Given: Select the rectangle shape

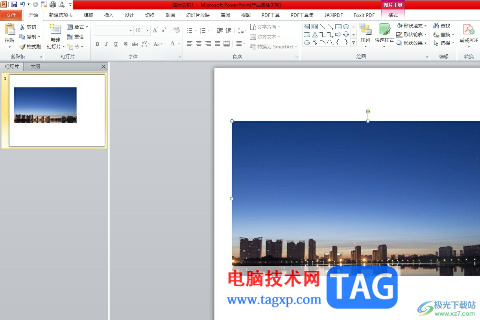Looking at the screenshot, I should [338, 27].
